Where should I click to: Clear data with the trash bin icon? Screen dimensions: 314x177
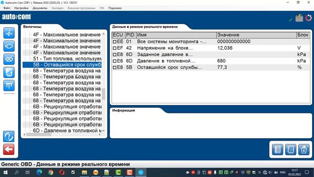tap(304, 149)
